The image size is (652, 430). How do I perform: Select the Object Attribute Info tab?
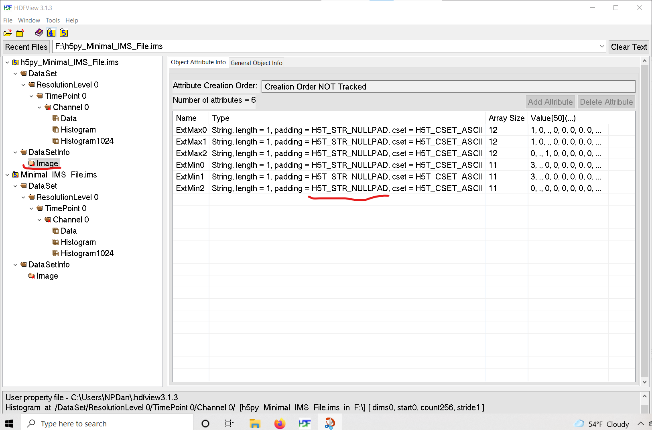coord(198,62)
